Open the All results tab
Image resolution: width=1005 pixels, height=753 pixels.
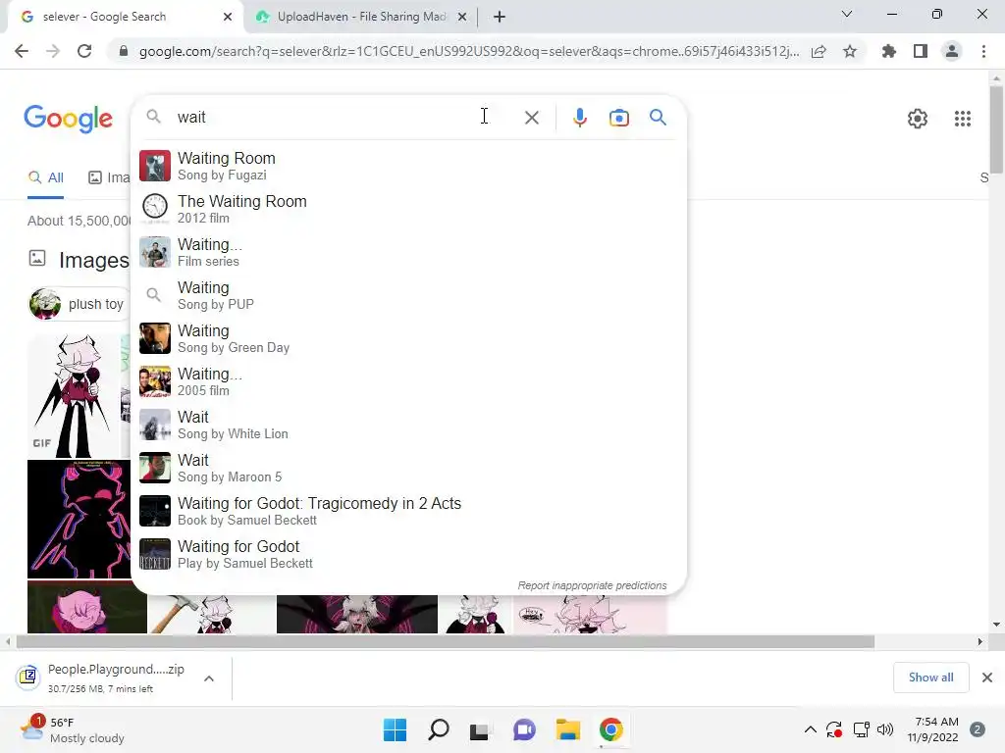pyautogui.click(x=45, y=177)
